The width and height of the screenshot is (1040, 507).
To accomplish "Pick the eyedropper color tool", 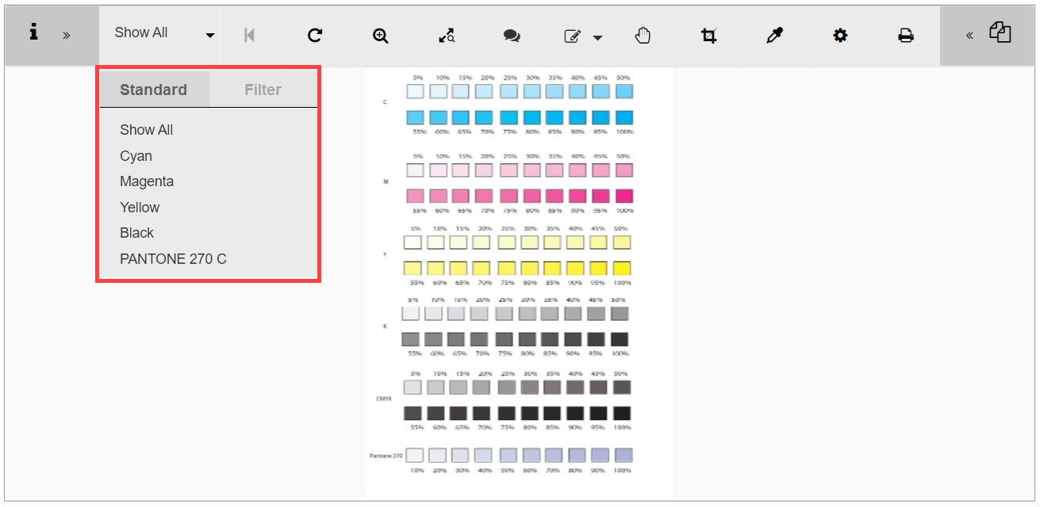I will pos(774,36).
